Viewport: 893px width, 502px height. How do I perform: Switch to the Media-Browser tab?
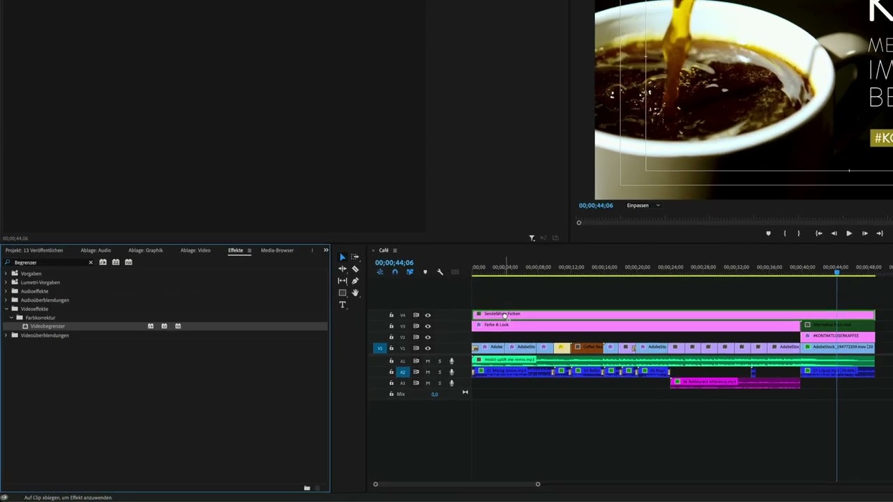coord(277,250)
